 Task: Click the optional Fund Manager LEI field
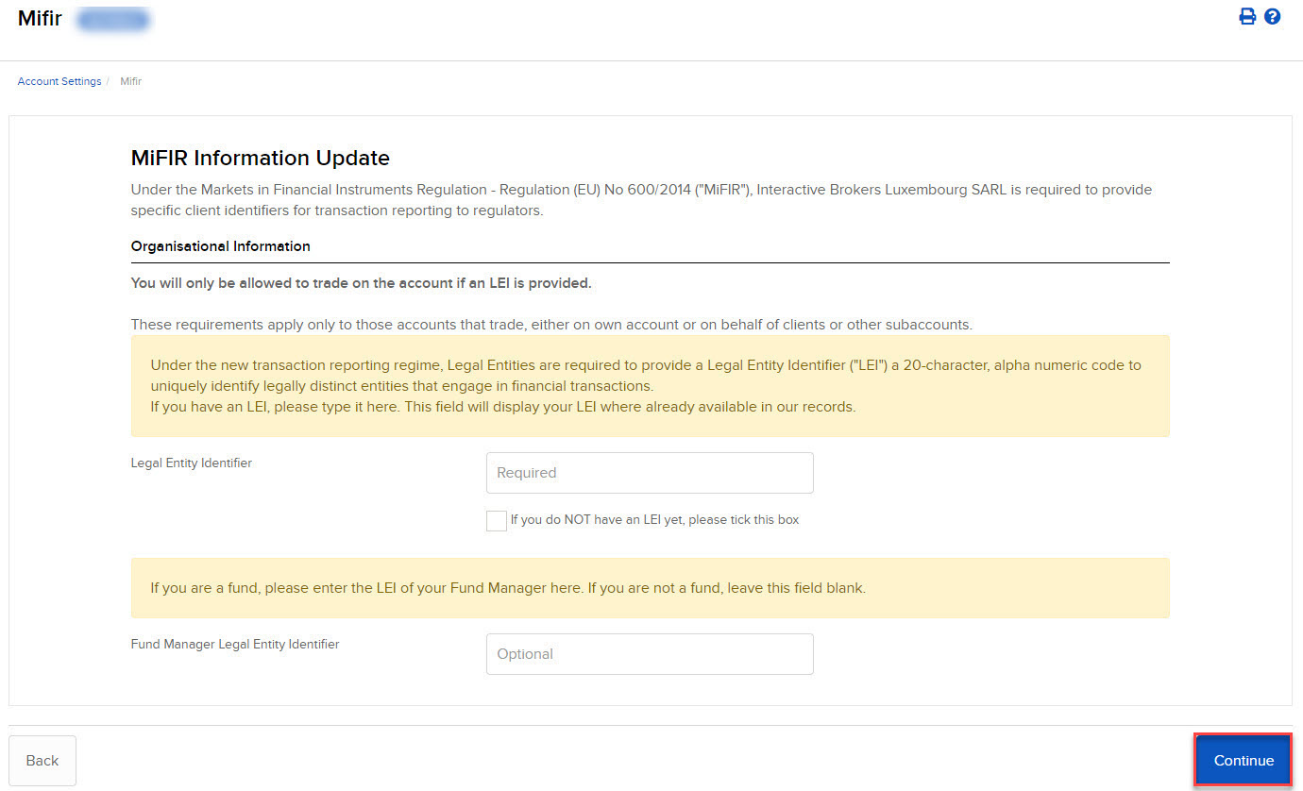(x=649, y=654)
